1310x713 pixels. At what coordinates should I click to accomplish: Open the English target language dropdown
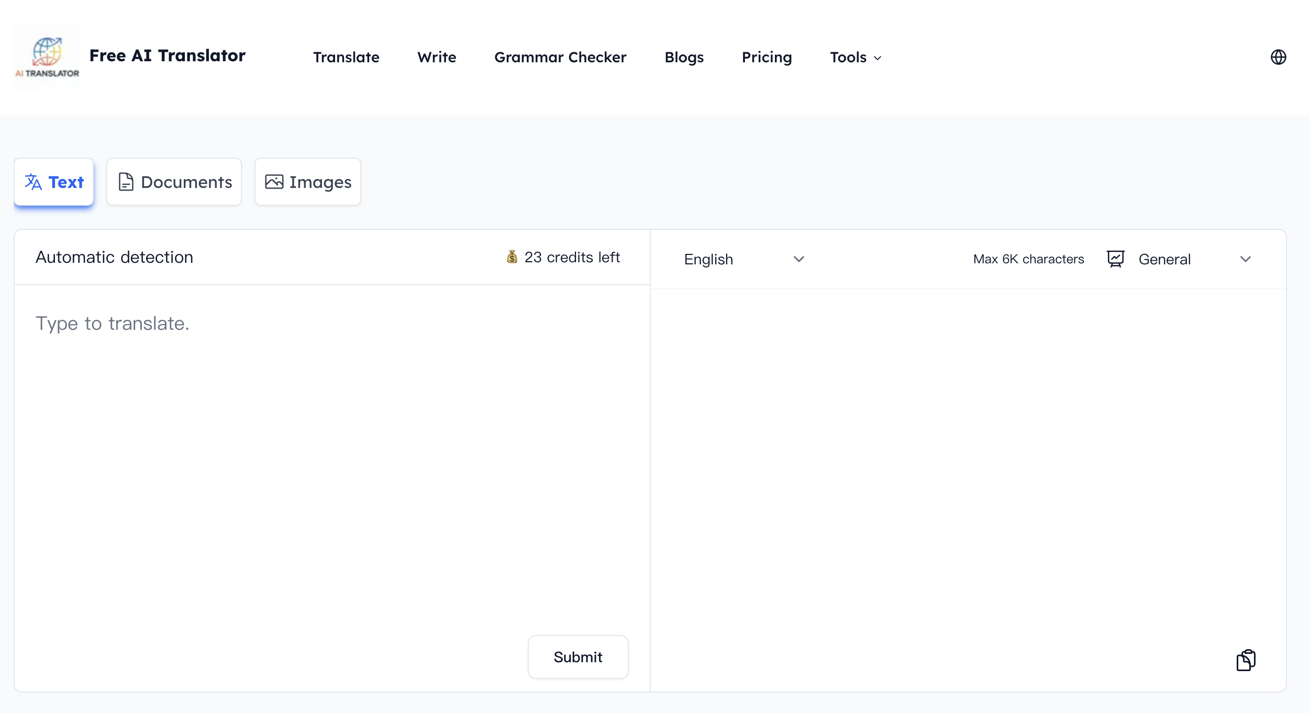[x=743, y=259]
